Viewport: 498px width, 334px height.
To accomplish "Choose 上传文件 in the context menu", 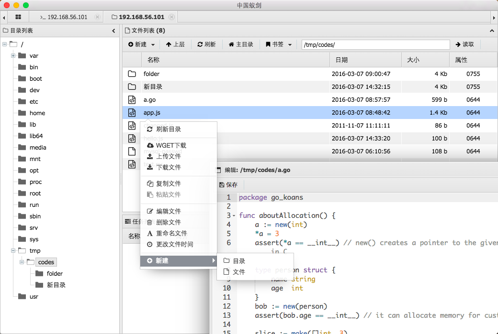I will [x=179, y=157].
